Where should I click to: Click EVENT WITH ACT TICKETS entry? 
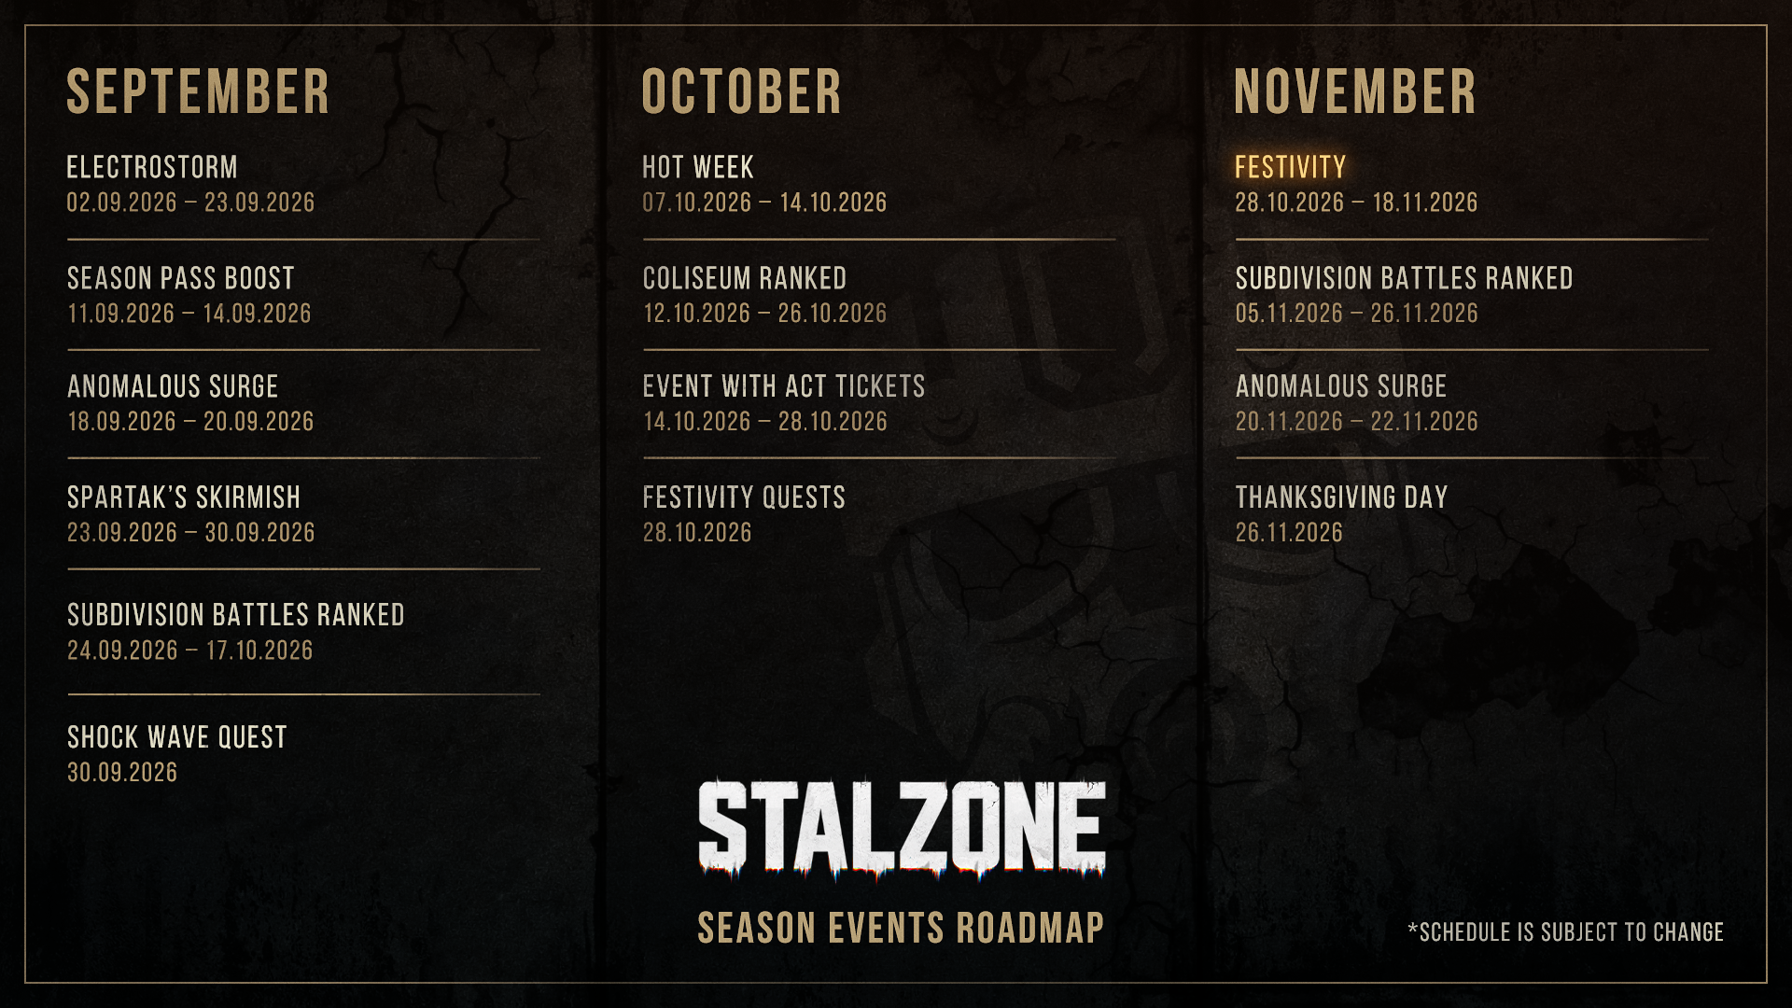784,403
